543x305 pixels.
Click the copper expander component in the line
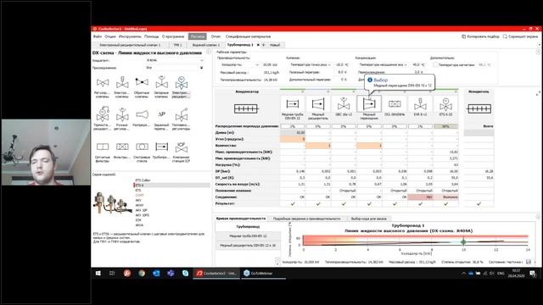click(318, 104)
